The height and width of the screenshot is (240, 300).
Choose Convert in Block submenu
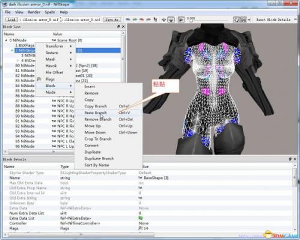point(109,146)
